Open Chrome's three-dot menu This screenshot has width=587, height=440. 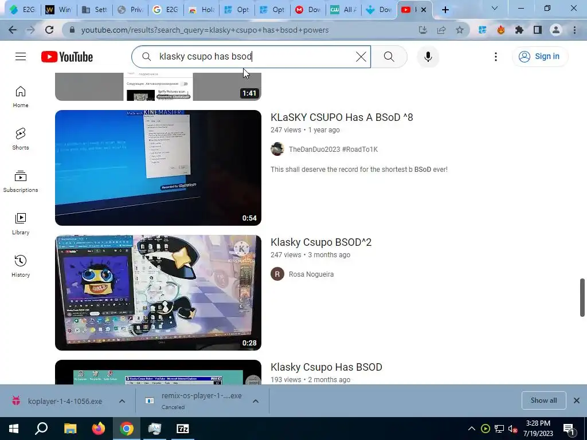coord(574,30)
